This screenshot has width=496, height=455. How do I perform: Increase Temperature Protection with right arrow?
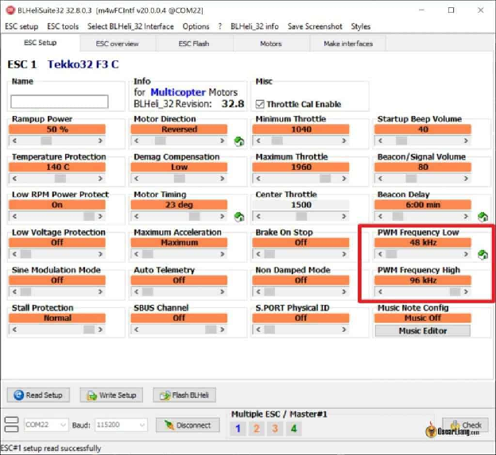tap(100, 179)
